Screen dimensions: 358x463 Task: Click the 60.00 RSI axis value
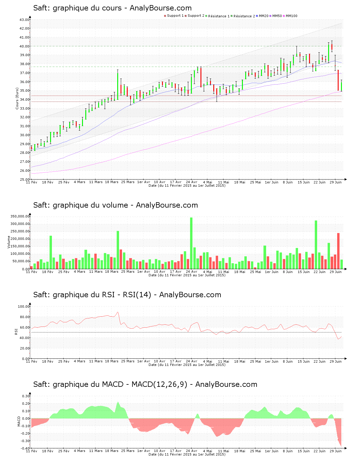coord(24,327)
